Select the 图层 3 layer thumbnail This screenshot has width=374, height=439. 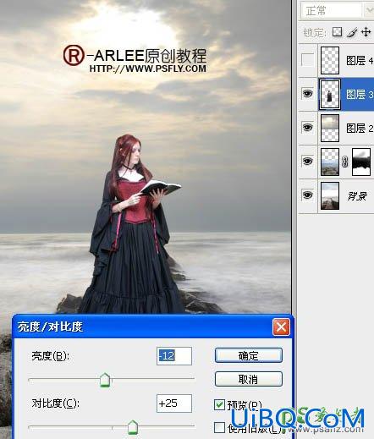click(329, 94)
